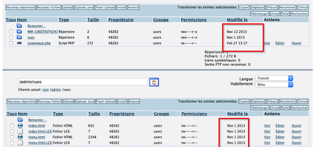317x147 pixels.
Task: Open the directory tree browse icon beside path field
Action: (154, 82)
